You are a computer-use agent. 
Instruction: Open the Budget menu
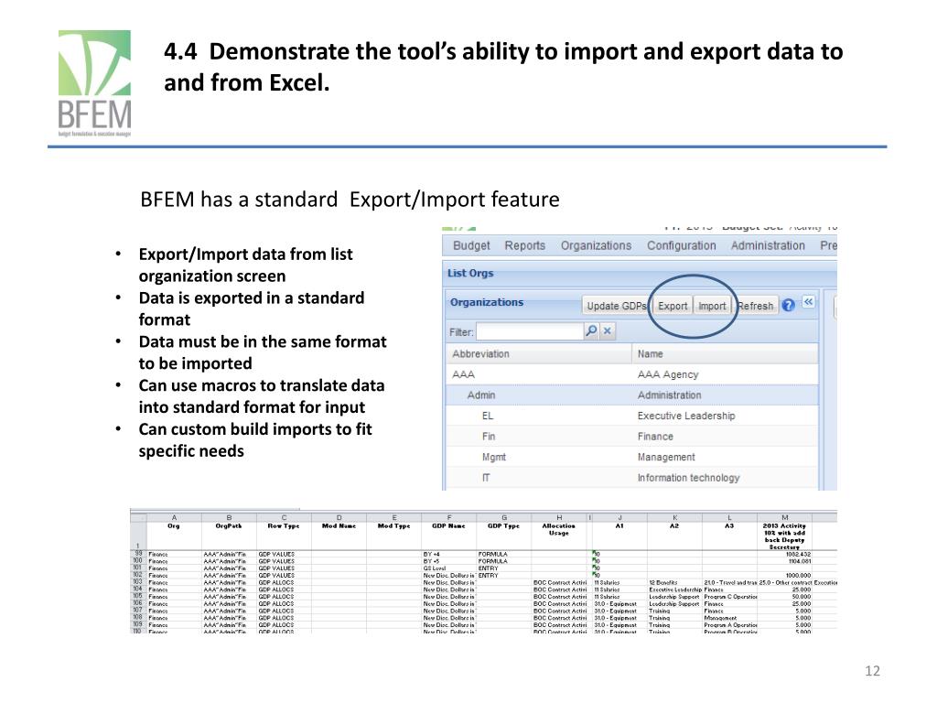tap(471, 245)
